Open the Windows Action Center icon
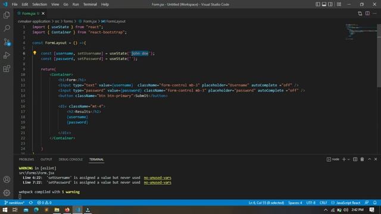 pyautogui.click(x=371, y=210)
